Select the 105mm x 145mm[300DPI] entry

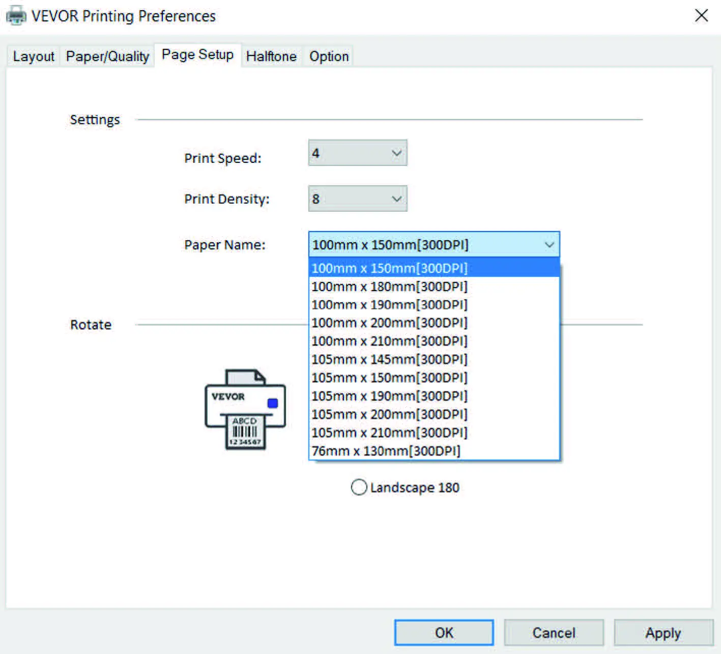coord(434,359)
